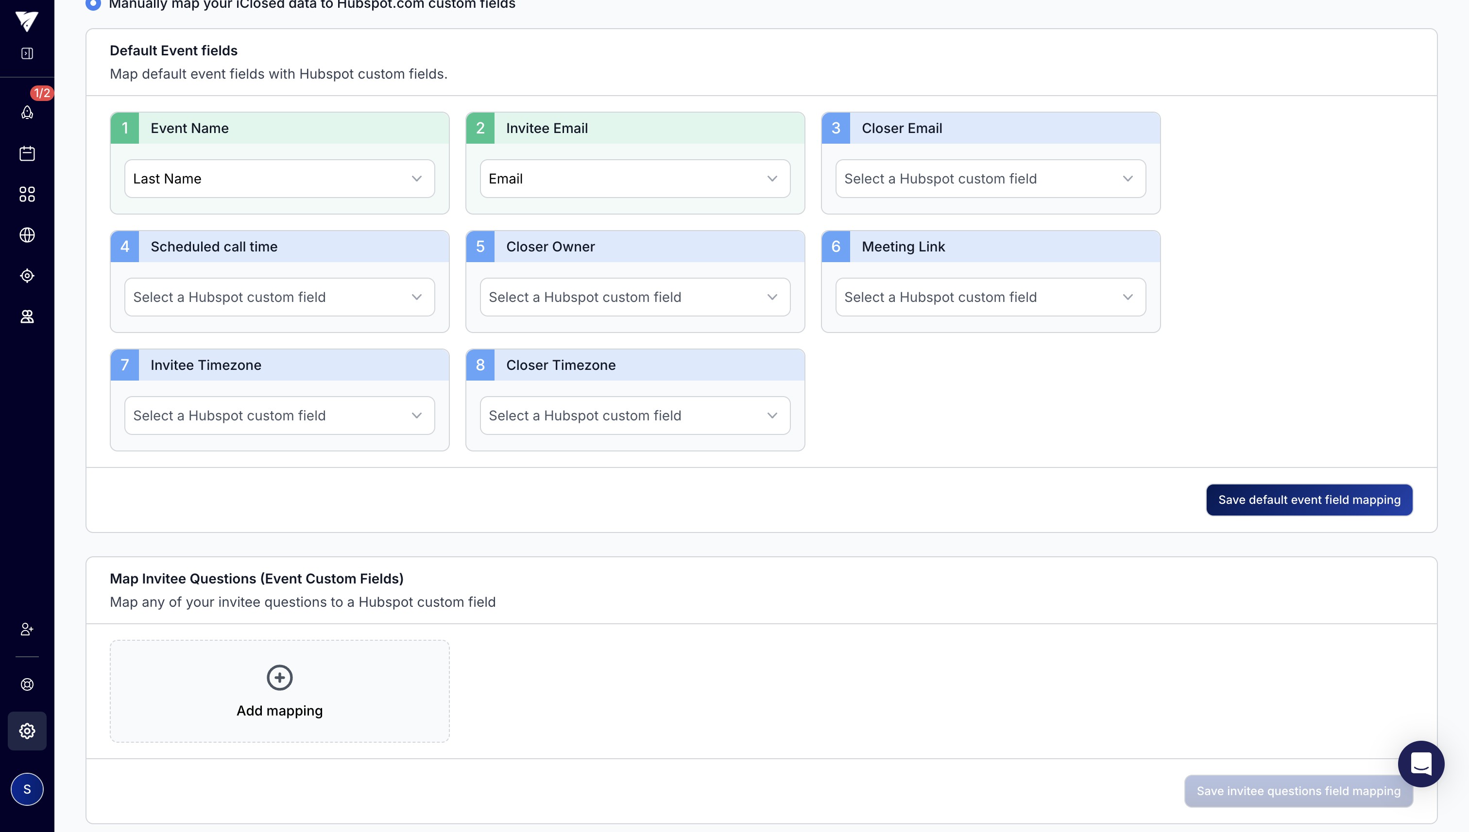Open the four-squares apps grid icon

coord(27,194)
